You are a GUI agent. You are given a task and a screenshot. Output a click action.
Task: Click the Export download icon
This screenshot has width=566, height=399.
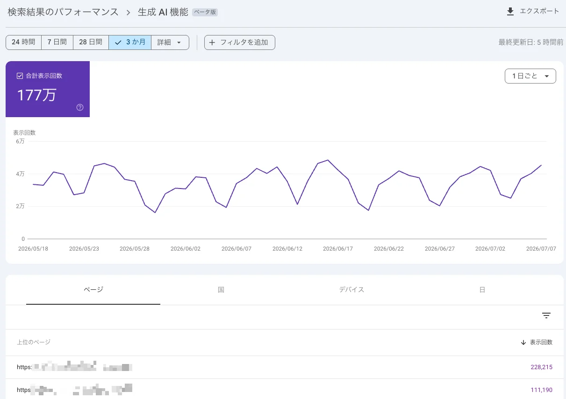point(510,12)
